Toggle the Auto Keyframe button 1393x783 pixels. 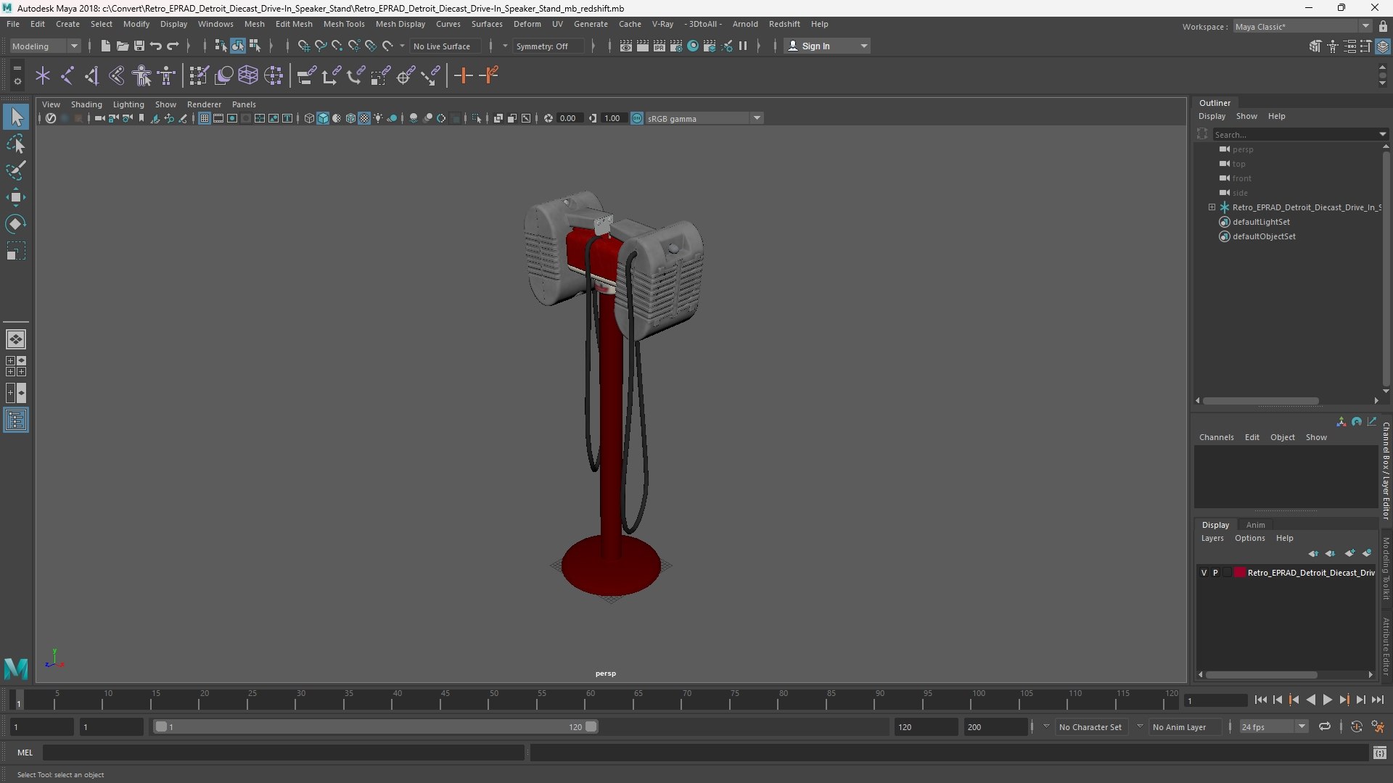[x=1356, y=726]
